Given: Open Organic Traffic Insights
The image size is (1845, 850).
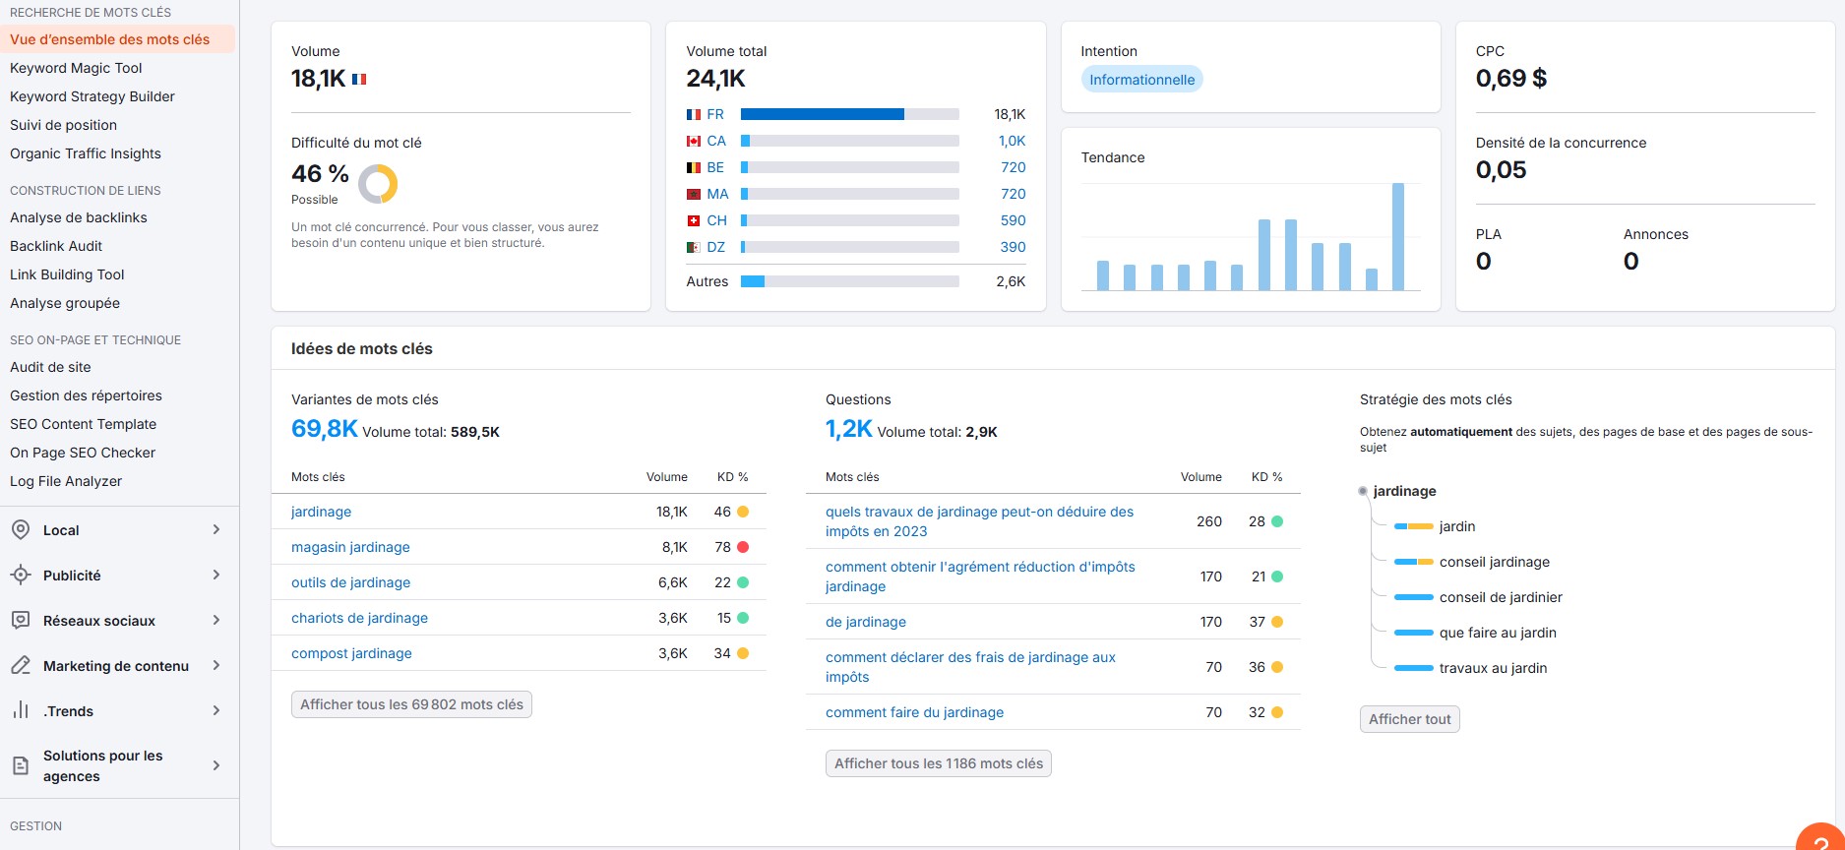Looking at the screenshot, I should [x=86, y=153].
